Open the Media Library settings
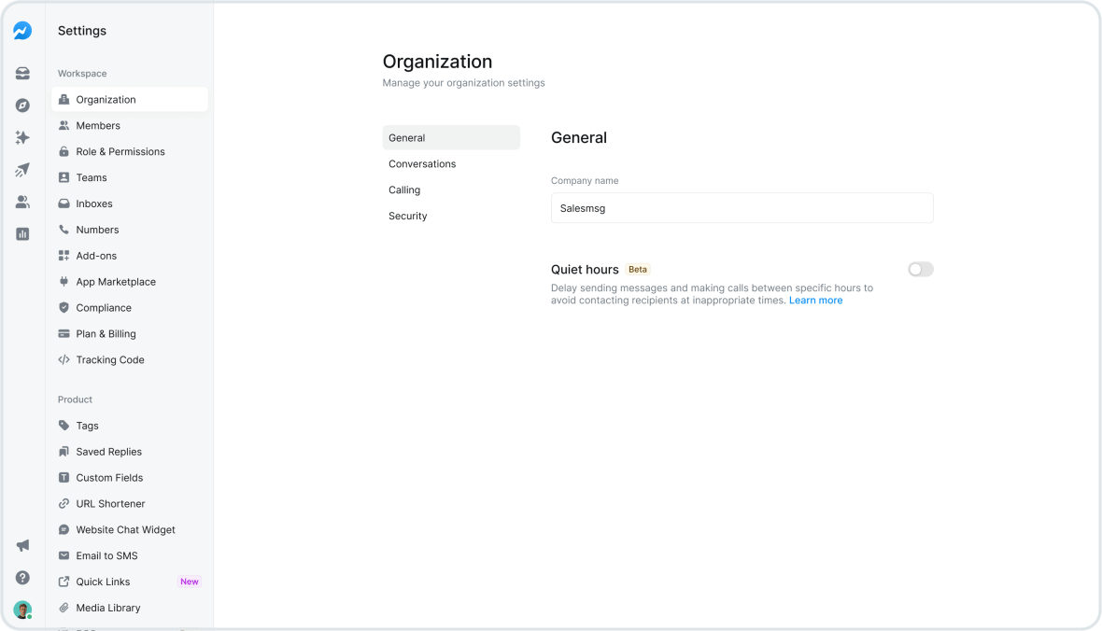Screen dimensions: 1102x631 (106, 608)
